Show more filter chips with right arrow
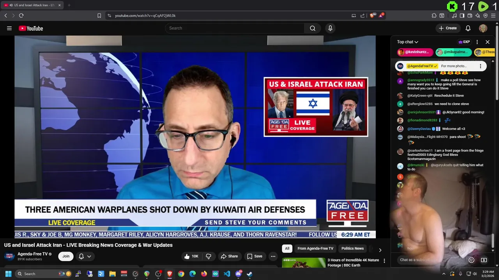Image resolution: width=499 pixels, height=280 pixels. pos(380,250)
